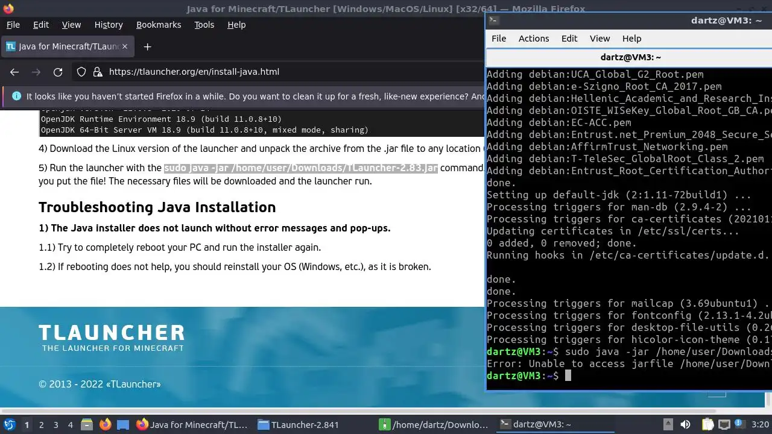Open removable media eject tray icon
772x434 pixels.
tap(668, 424)
